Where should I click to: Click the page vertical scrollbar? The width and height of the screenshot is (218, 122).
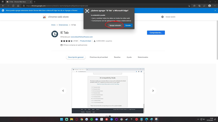point(217,40)
